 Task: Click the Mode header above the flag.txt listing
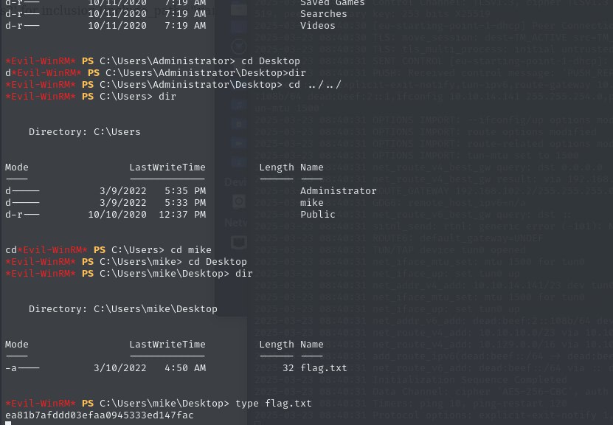(16, 345)
